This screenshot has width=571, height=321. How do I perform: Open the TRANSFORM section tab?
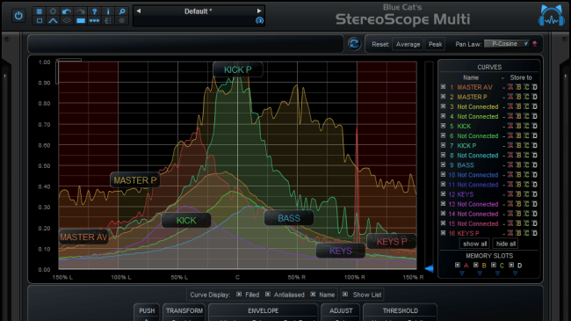point(184,310)
